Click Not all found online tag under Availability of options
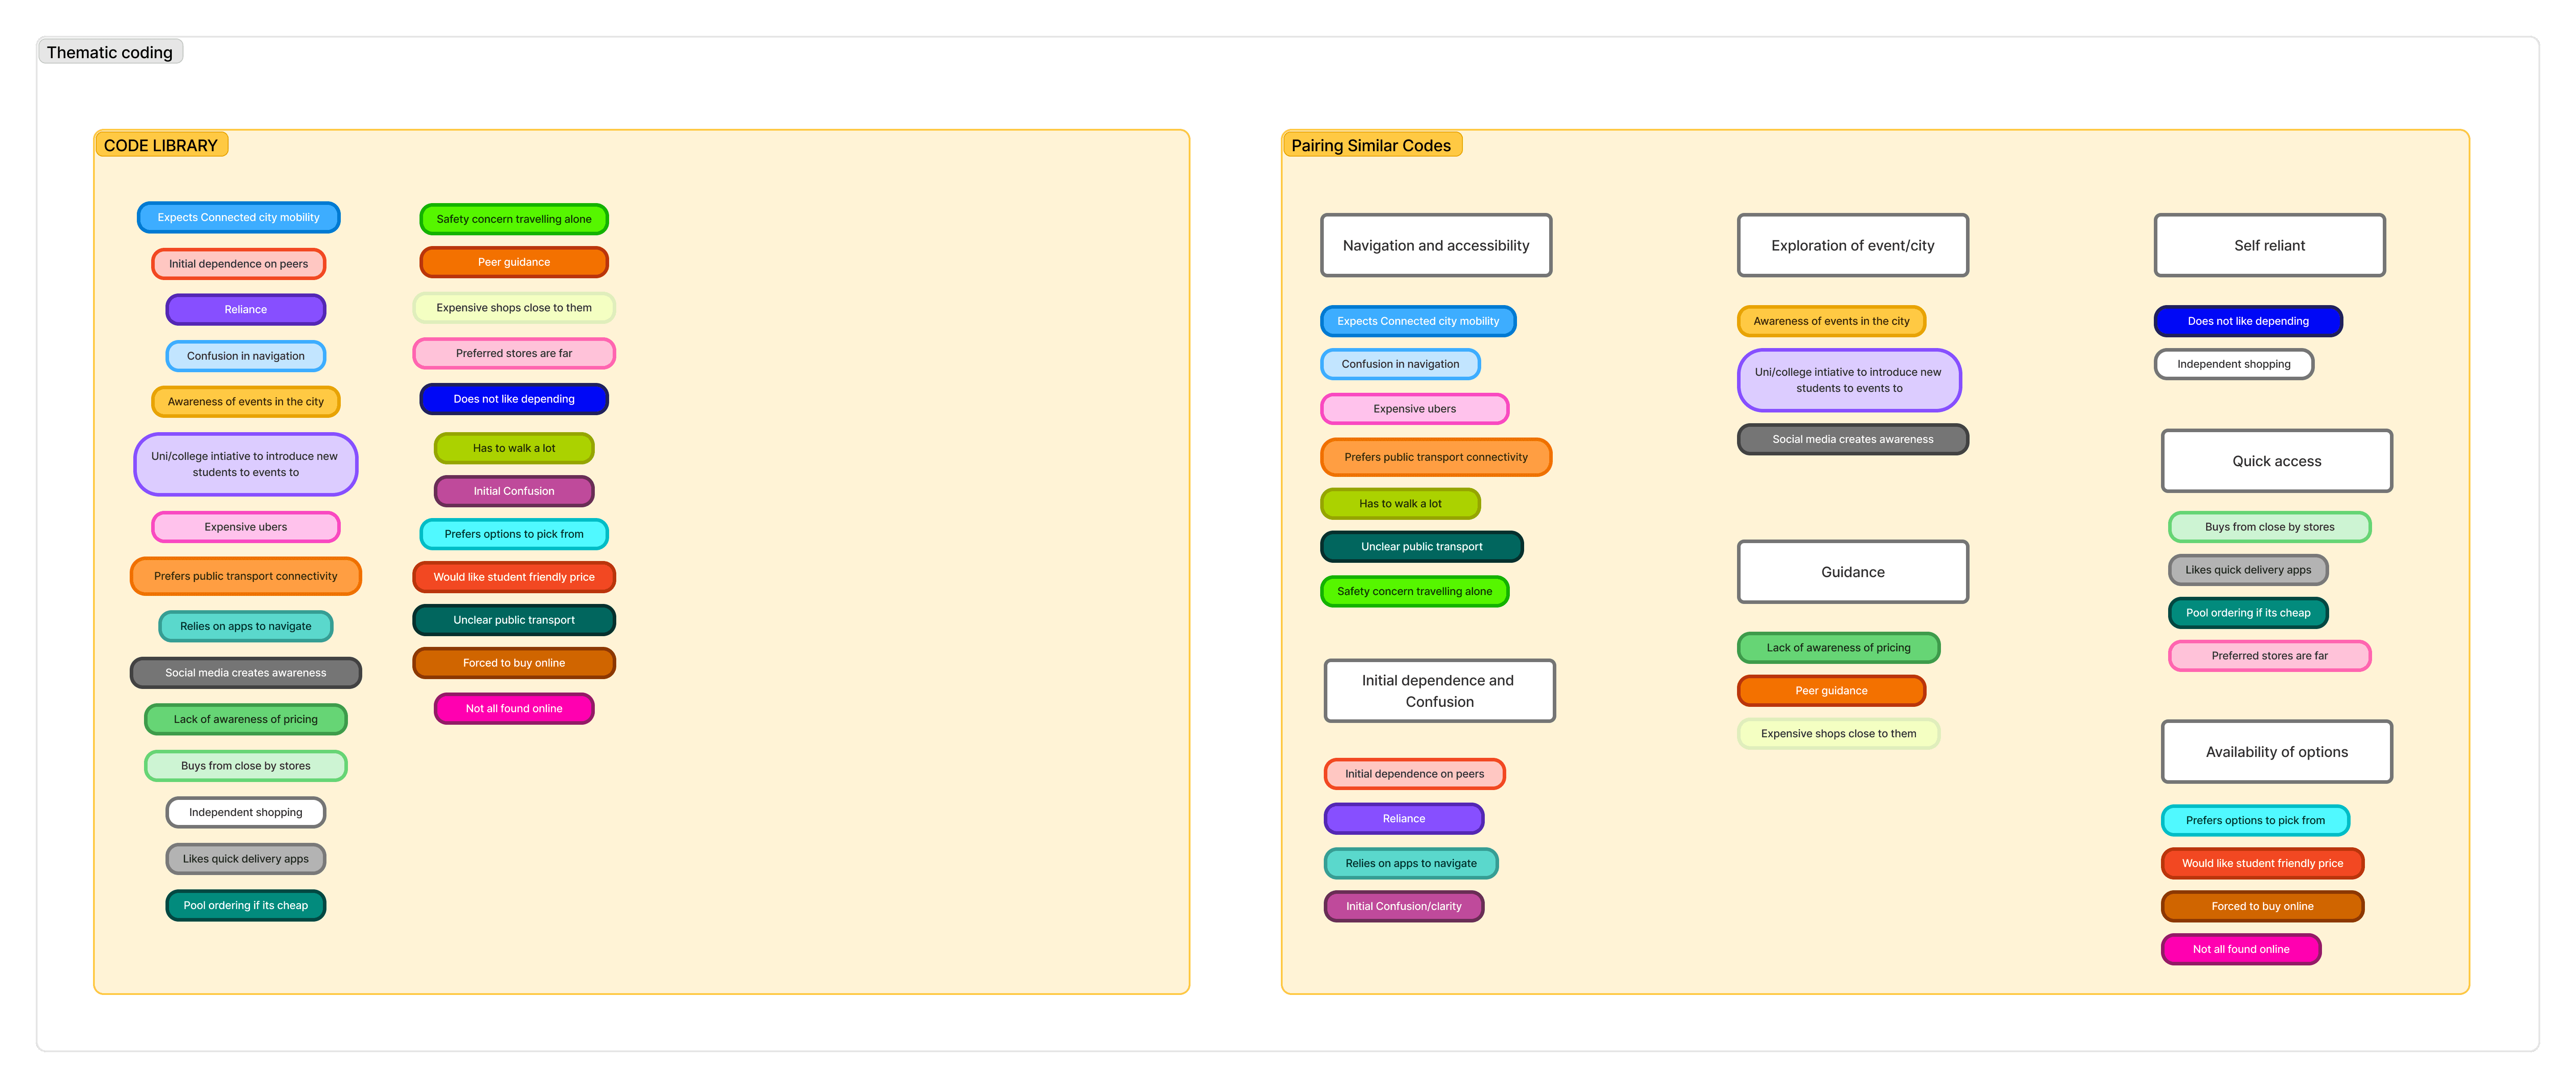 (x=2240, y=949)
